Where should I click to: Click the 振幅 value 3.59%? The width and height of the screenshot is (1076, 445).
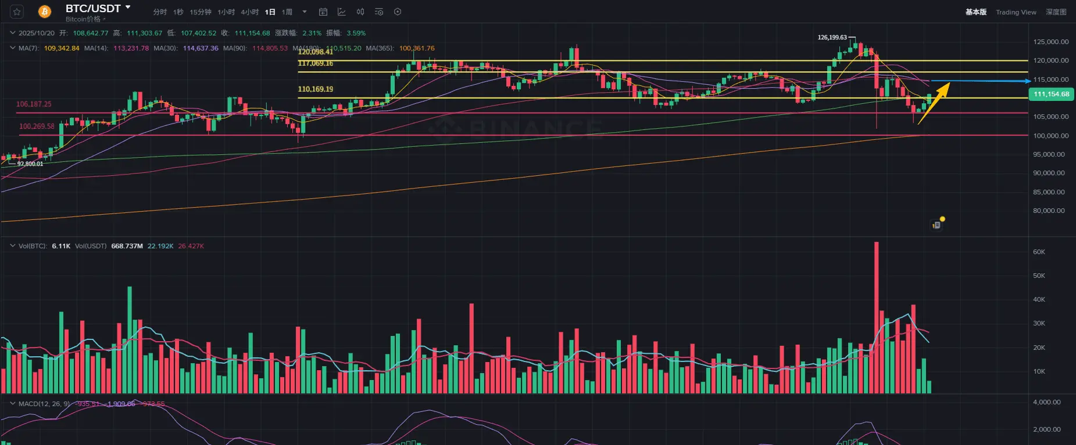356,33
